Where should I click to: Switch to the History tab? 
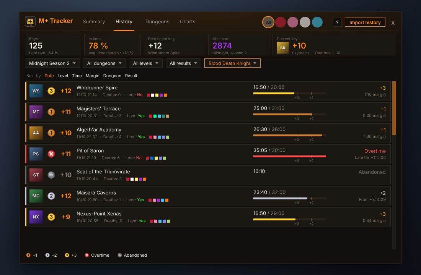coord(124,22)
